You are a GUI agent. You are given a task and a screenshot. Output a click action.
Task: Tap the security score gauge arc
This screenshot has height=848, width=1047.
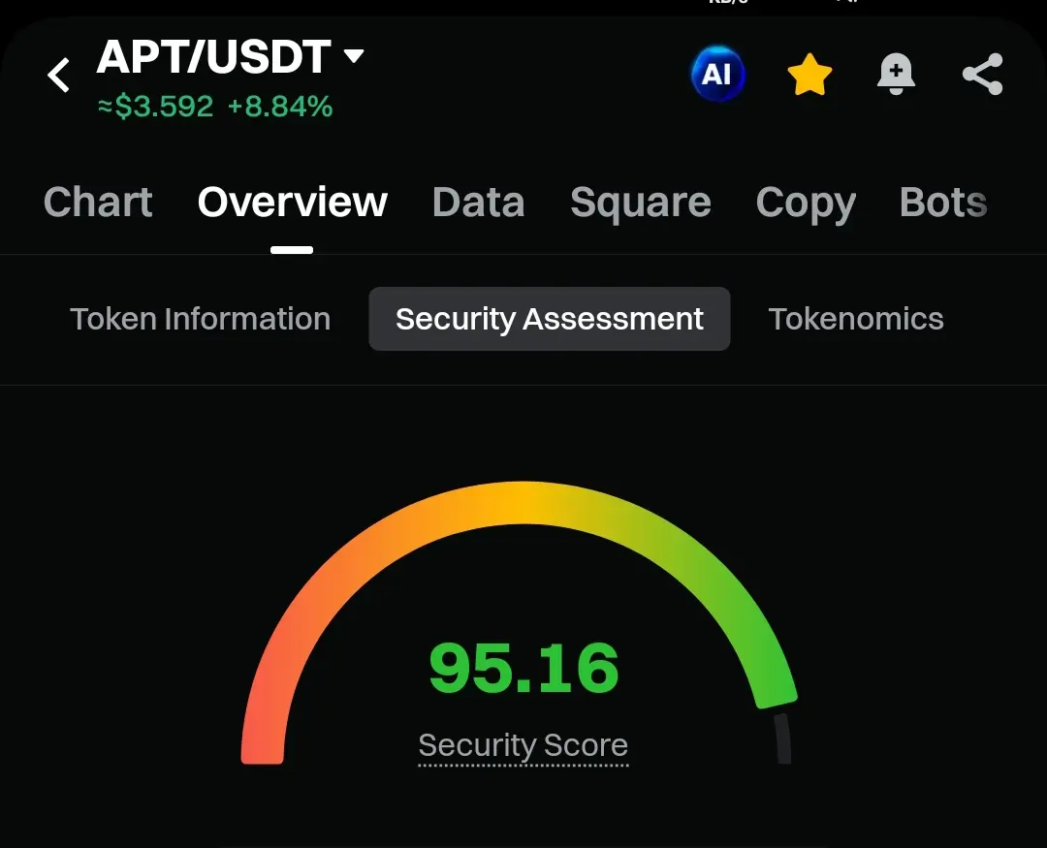pyautogui.click(x=523, y=502)
